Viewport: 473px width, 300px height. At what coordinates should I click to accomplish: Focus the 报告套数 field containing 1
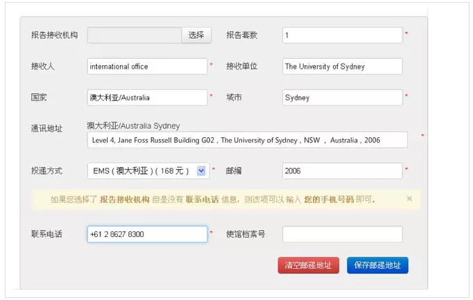click(342, 35)
